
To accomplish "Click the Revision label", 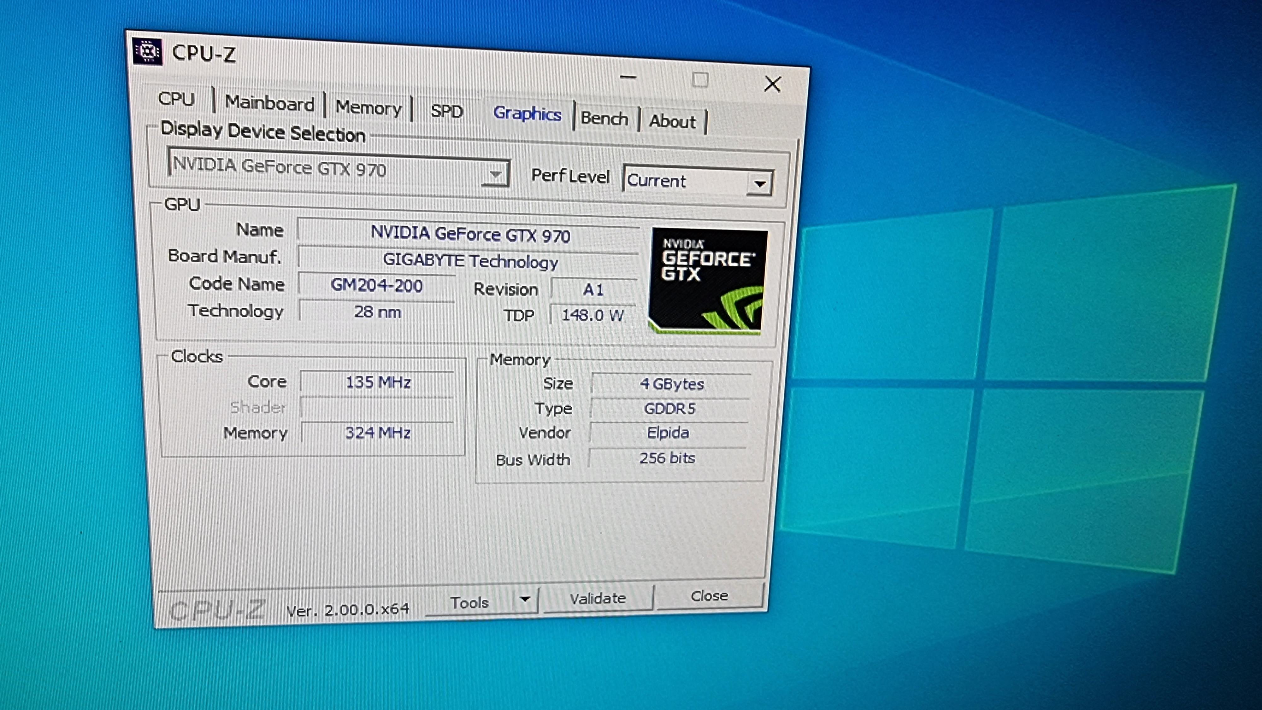I will point(505,289).
